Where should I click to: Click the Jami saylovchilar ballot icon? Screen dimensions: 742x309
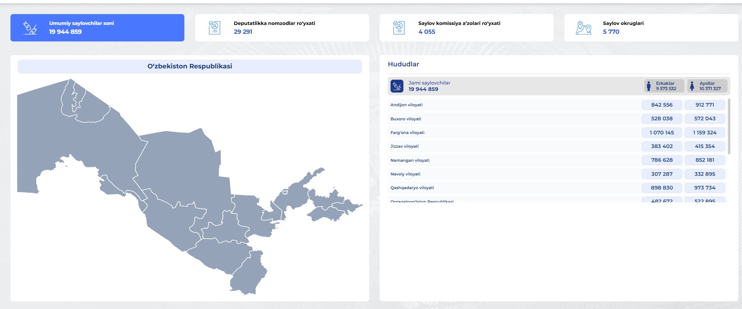[397, 86]
